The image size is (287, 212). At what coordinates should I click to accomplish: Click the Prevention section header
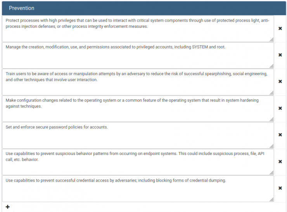144,8
